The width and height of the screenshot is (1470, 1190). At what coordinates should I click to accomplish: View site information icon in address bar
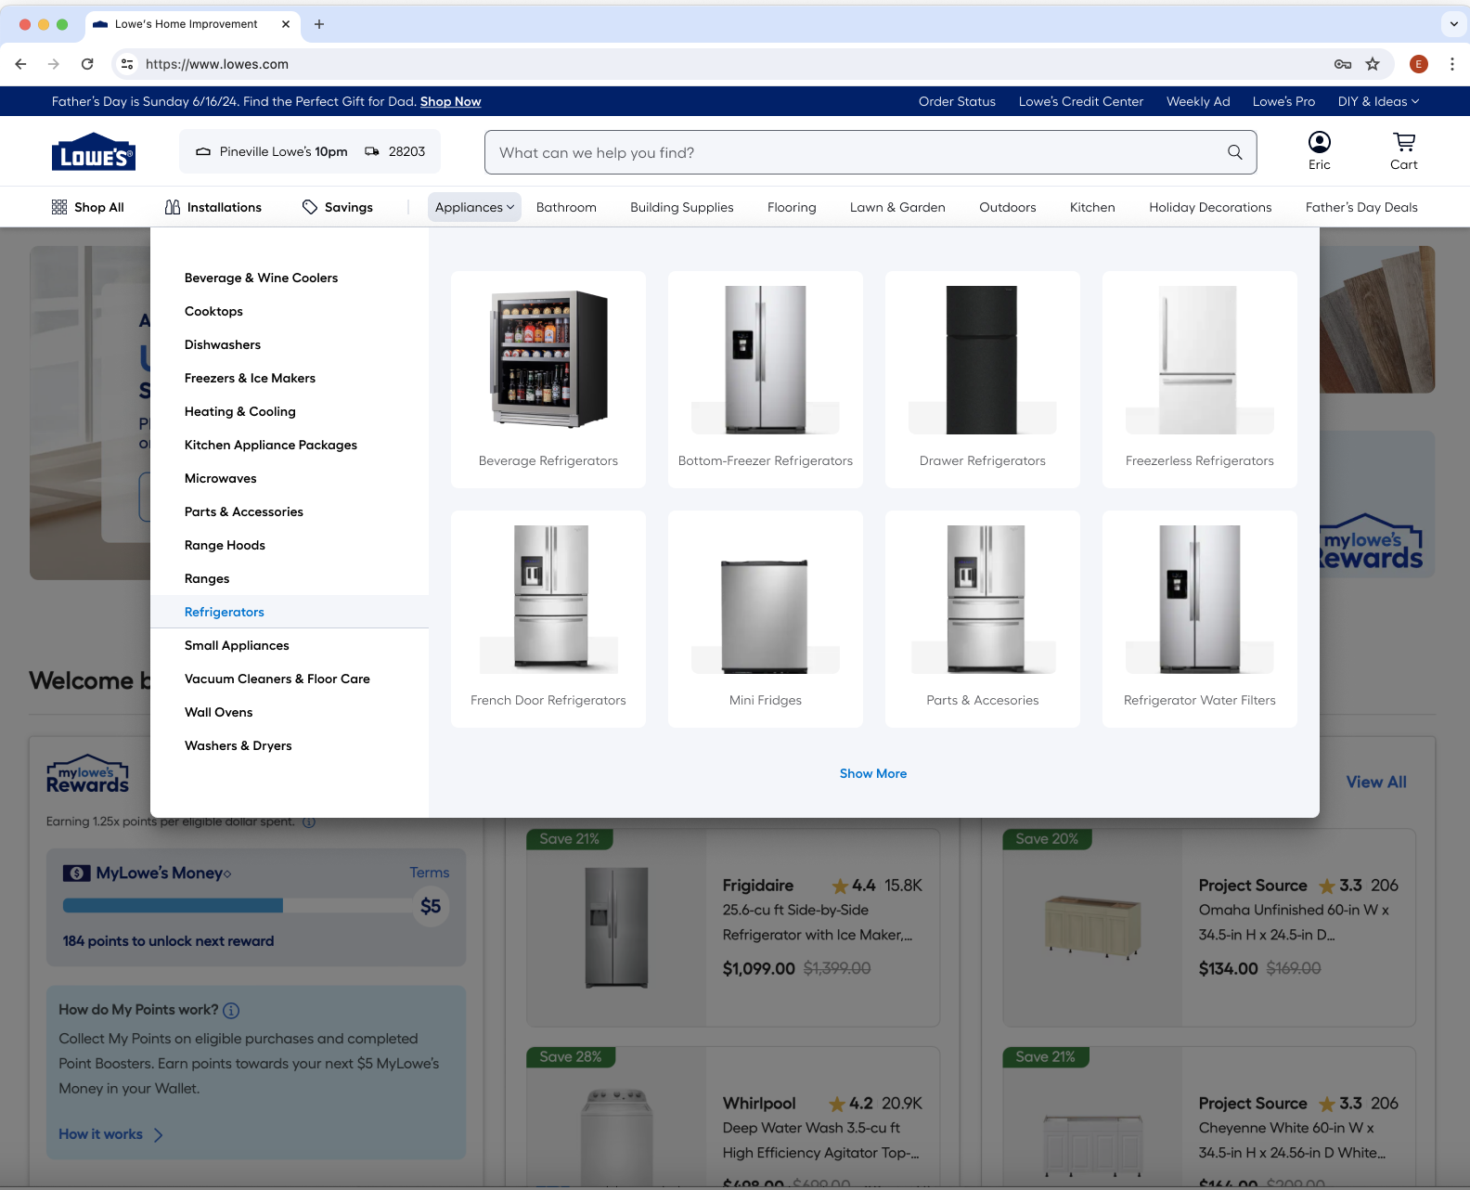tap(128, 64)
